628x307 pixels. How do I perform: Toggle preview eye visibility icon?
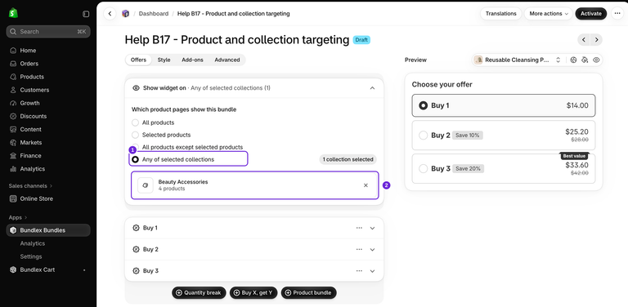point(596,60)
